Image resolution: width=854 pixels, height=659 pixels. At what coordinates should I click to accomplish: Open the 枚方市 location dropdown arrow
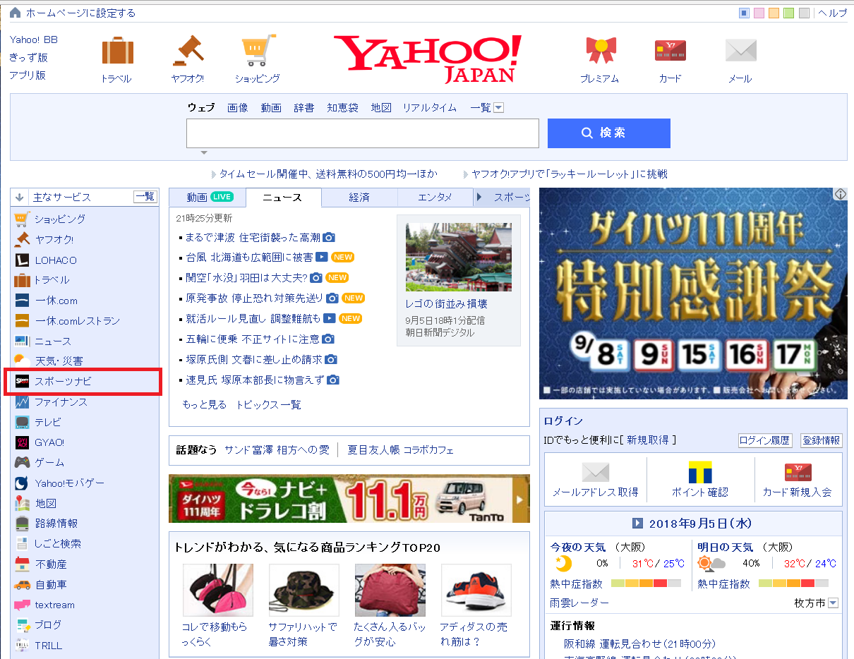pos(833,603)
